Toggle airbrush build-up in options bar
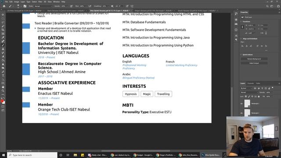This screenshot has height=158, width=281. tap(90, 6)
